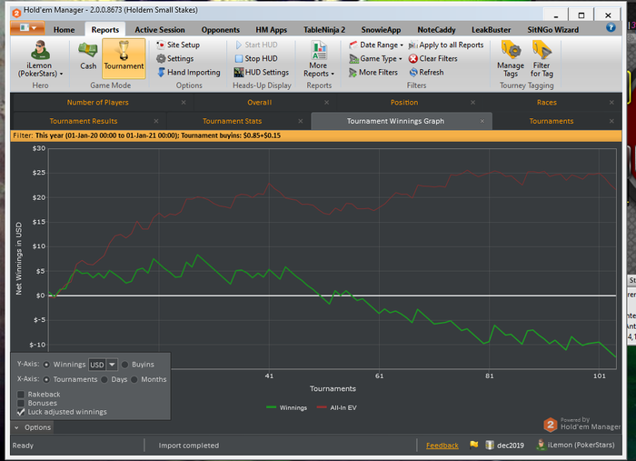Click the Import completed status text
The height and width of the screenshot is (461, 636).
[x=189, y=446]
